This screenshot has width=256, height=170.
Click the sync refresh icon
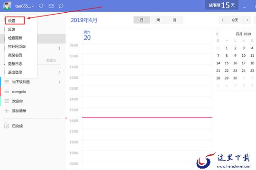[x=41, y=6]
